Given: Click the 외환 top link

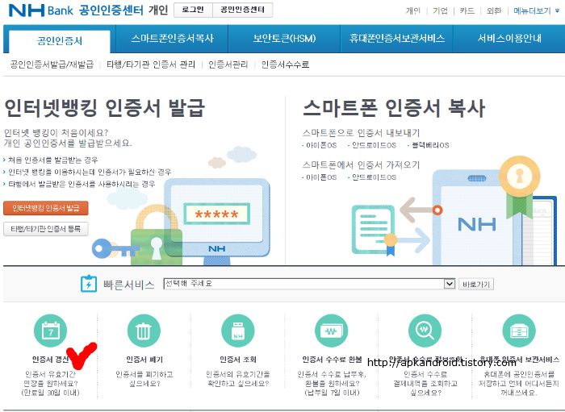Looking at the screenshot, I should point(494,10).
